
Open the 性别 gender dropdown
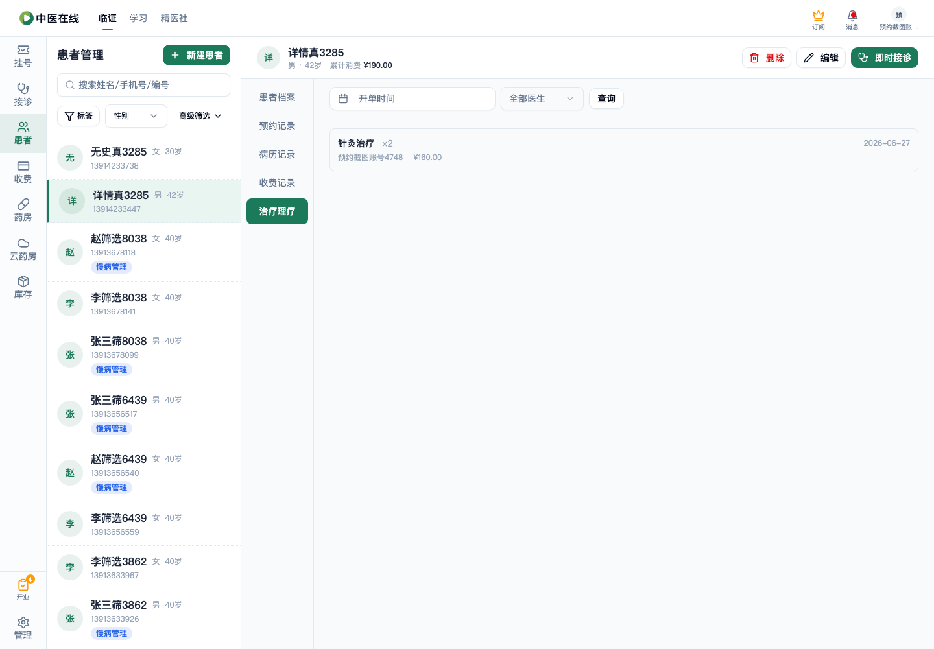click(136, 116)
